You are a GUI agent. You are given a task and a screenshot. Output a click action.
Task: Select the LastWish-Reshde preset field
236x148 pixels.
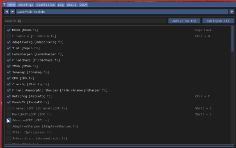tap(122, 11)
